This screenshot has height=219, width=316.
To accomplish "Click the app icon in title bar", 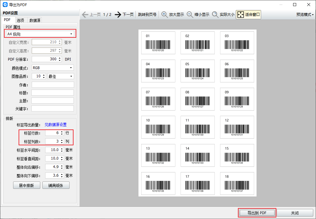I will 5,5.
